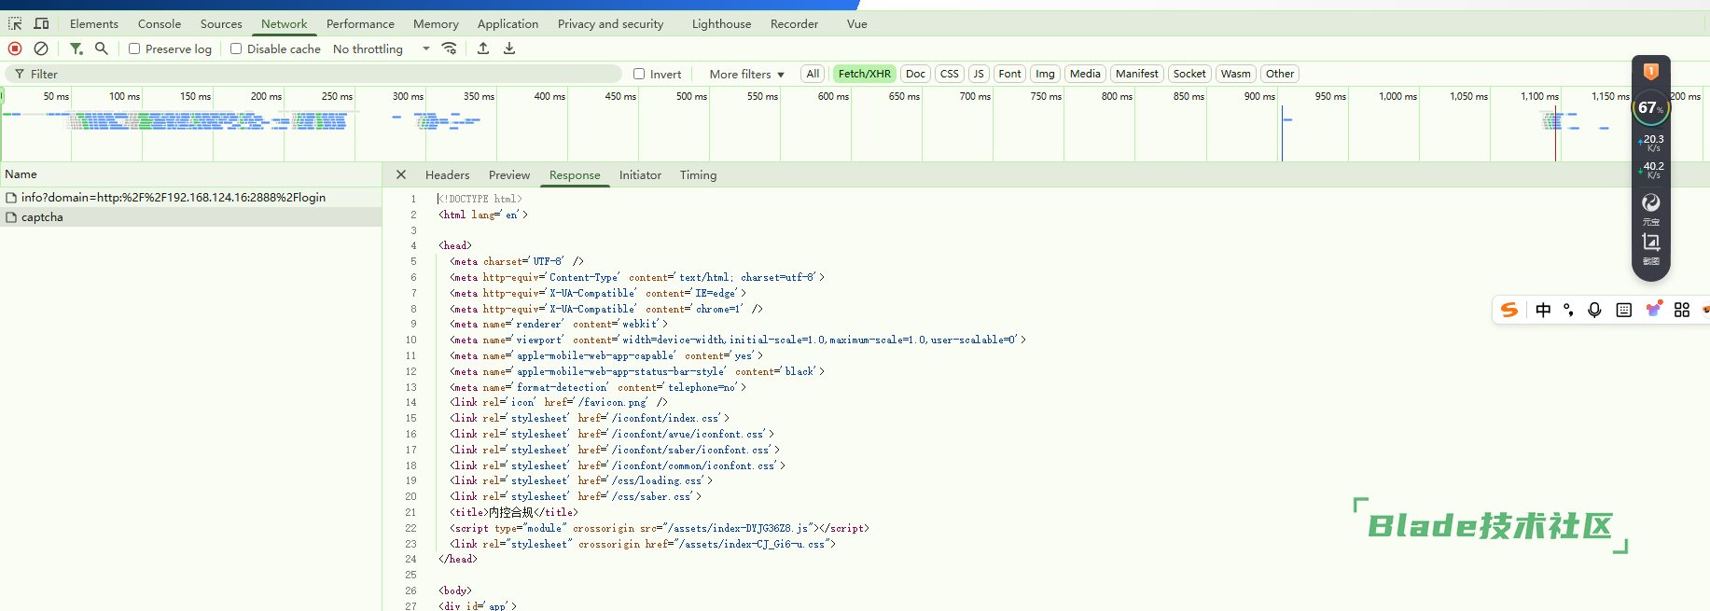Open the toolbox grid in IME bar
The image size is (1710, 611).
pyautogui.click(x=1682, y=310)
